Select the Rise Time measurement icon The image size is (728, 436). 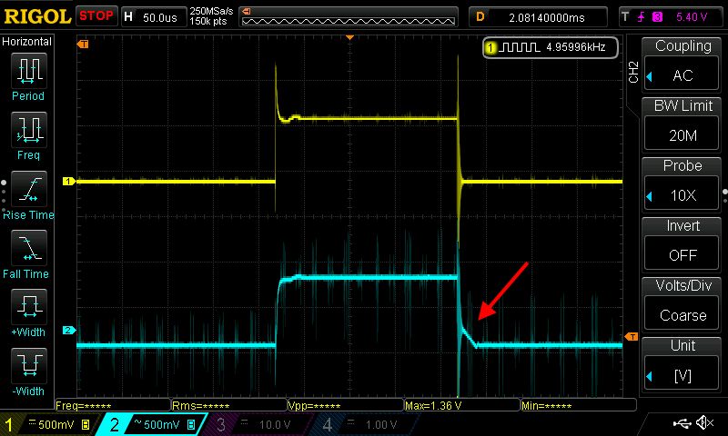pyautogui.click(x=29, y=189)
